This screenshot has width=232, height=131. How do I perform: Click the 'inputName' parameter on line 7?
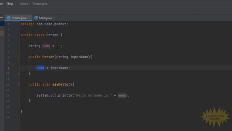click(79, 57)
